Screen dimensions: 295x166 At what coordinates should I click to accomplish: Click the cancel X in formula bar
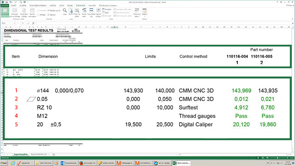(x=23, y=23)
